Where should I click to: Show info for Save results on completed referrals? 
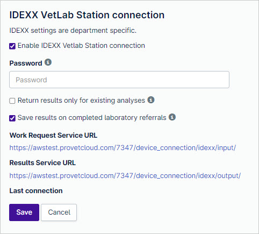[x=172, y=117]
